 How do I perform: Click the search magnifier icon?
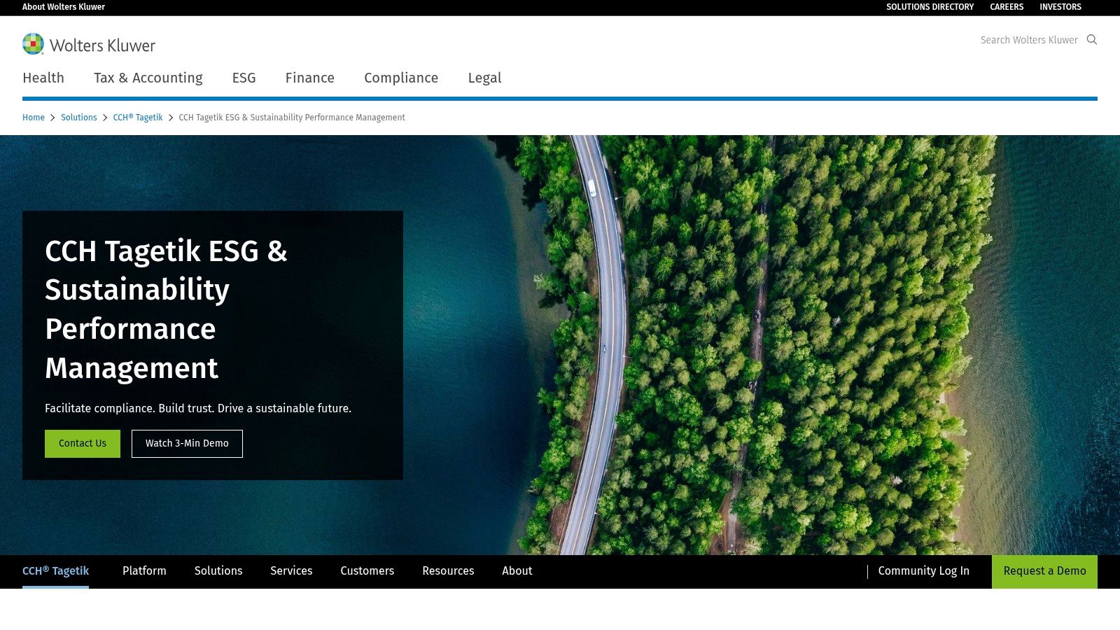(1091, 40)
